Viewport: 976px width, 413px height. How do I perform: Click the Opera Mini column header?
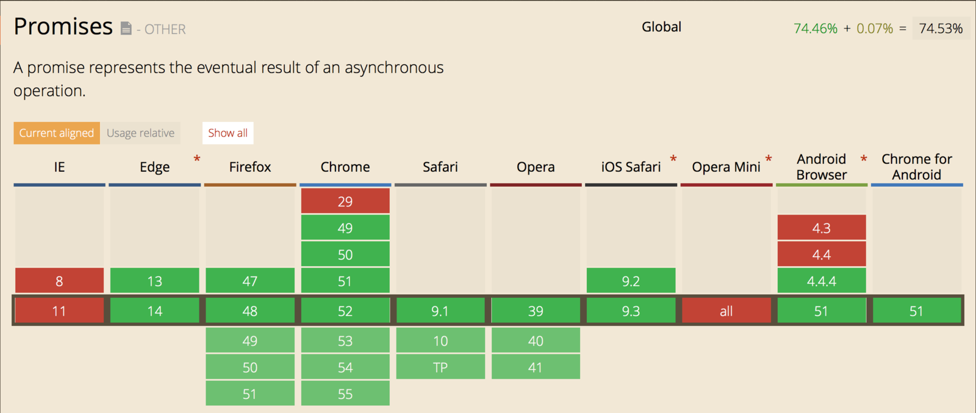[726, 167]
